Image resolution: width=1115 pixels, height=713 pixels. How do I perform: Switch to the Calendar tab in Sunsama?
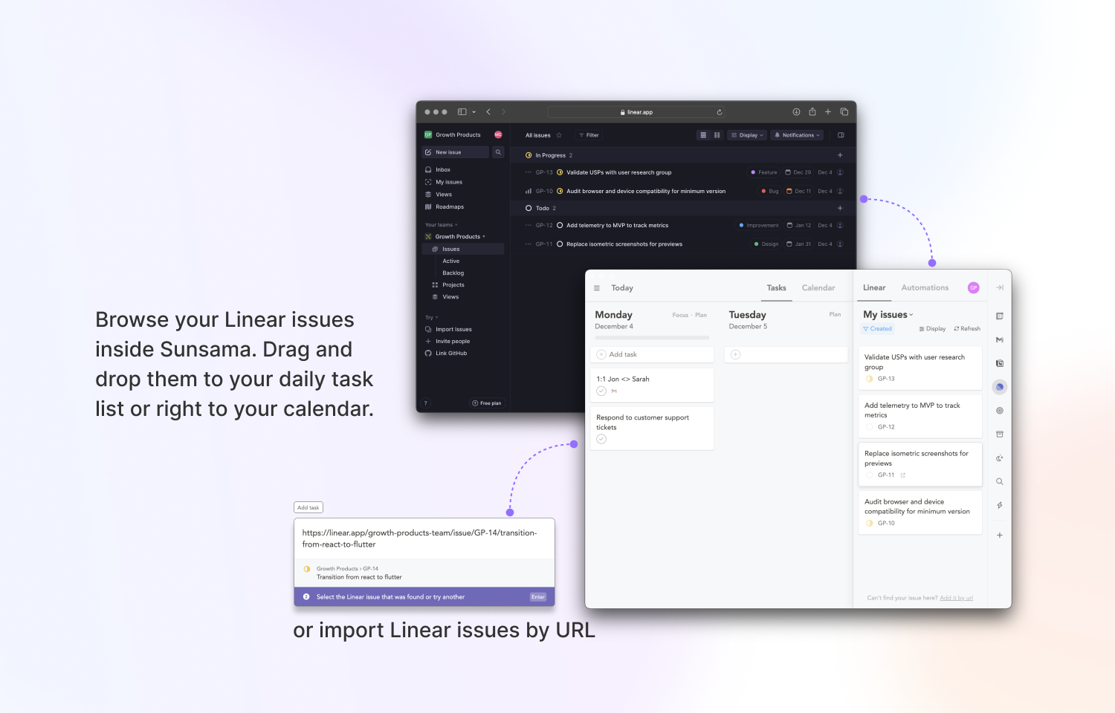point(818,288)
